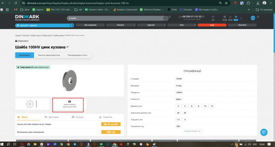Image resolution: width=275 pixels, height=147 pixels.
Task: Switch site language to UA
Action: [213, 17]
